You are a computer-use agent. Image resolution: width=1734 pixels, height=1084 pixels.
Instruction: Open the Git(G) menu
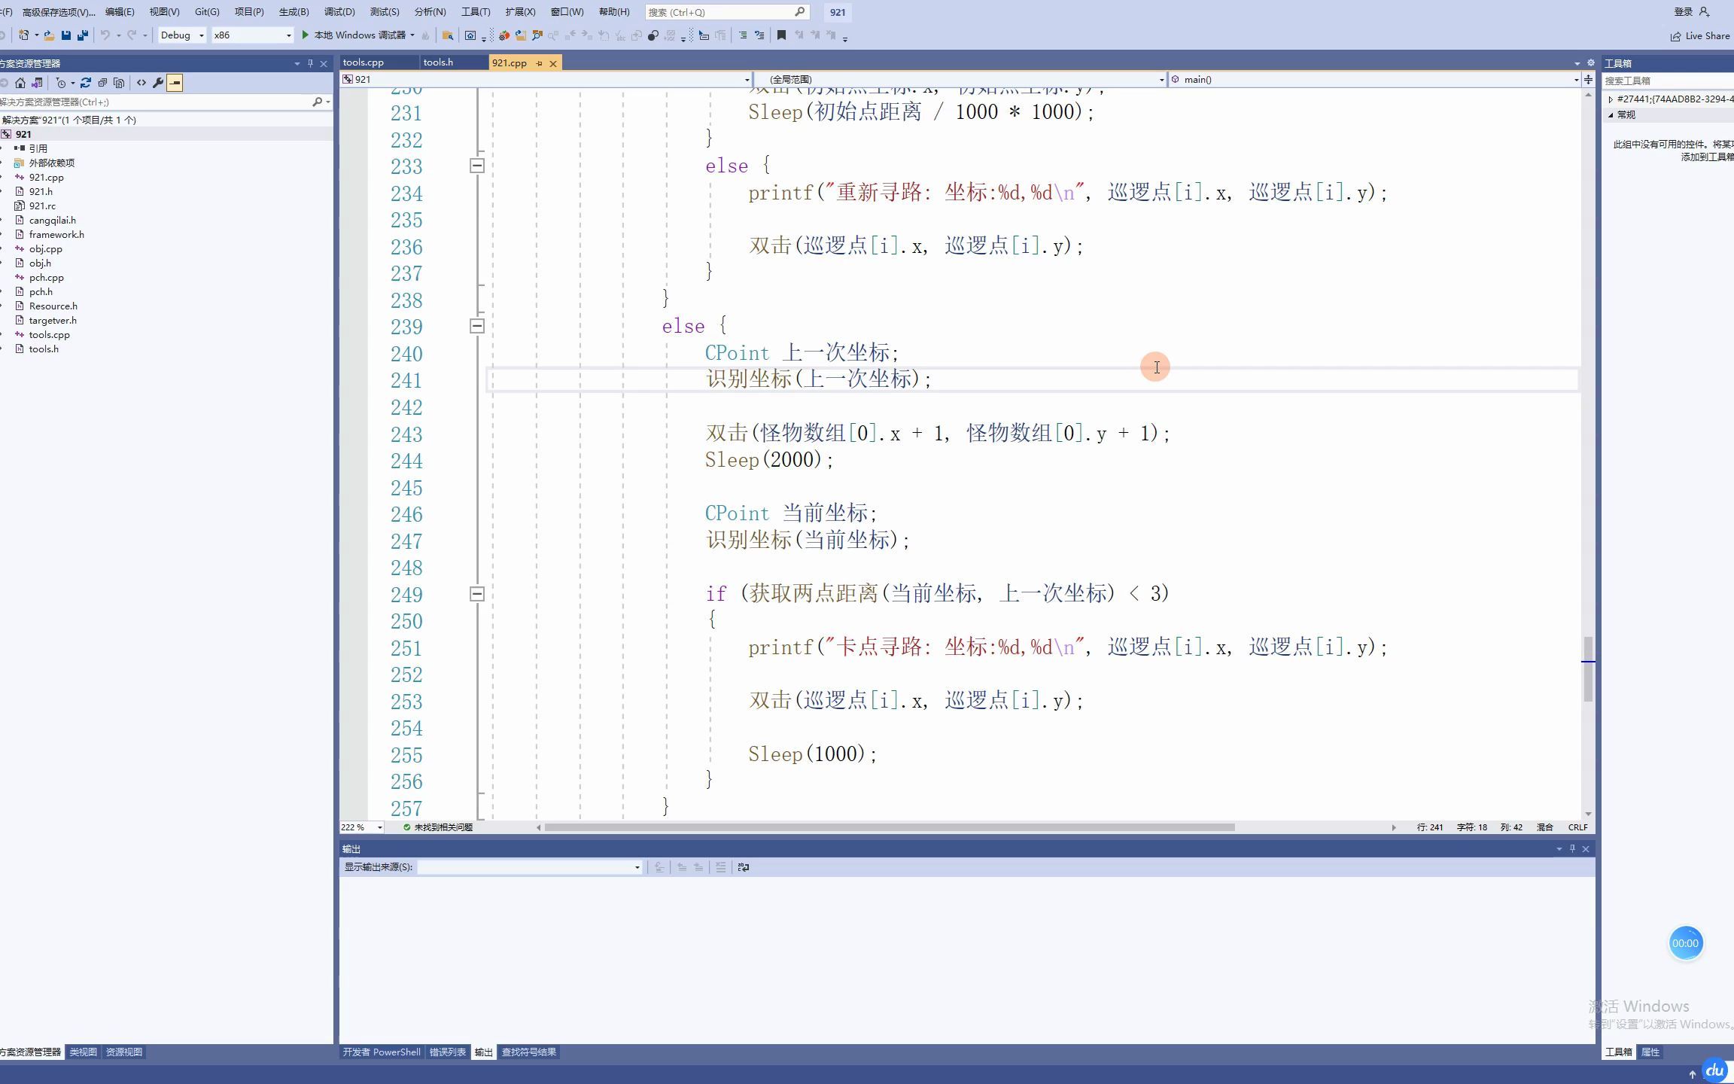(x=206, y=11)
